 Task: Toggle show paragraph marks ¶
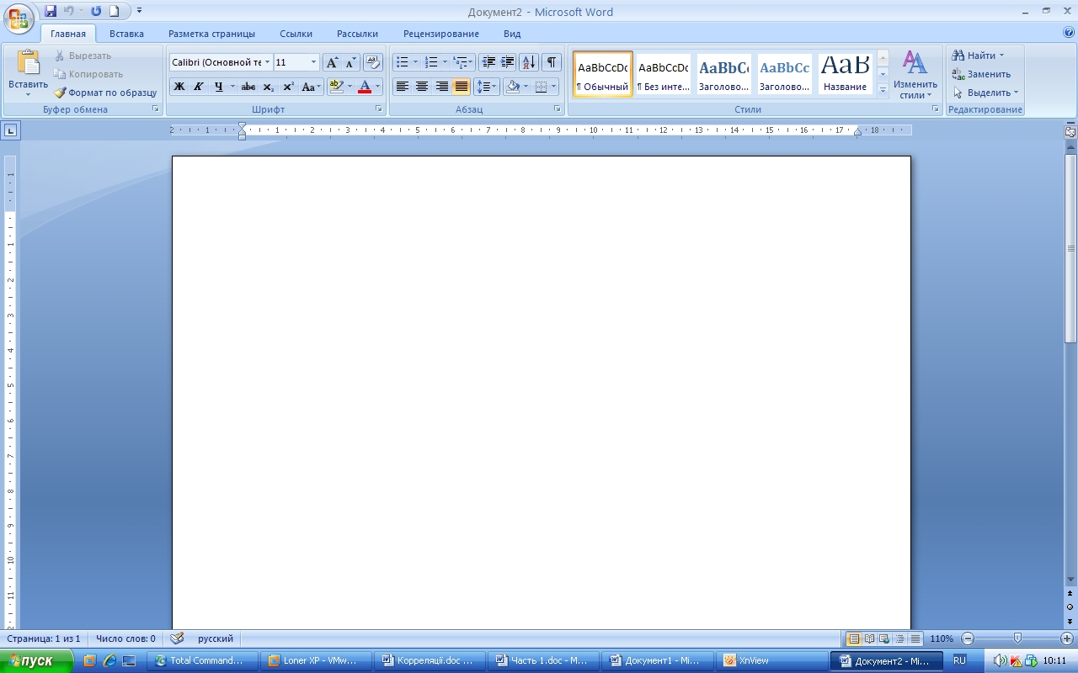click(x=552, y=62)
